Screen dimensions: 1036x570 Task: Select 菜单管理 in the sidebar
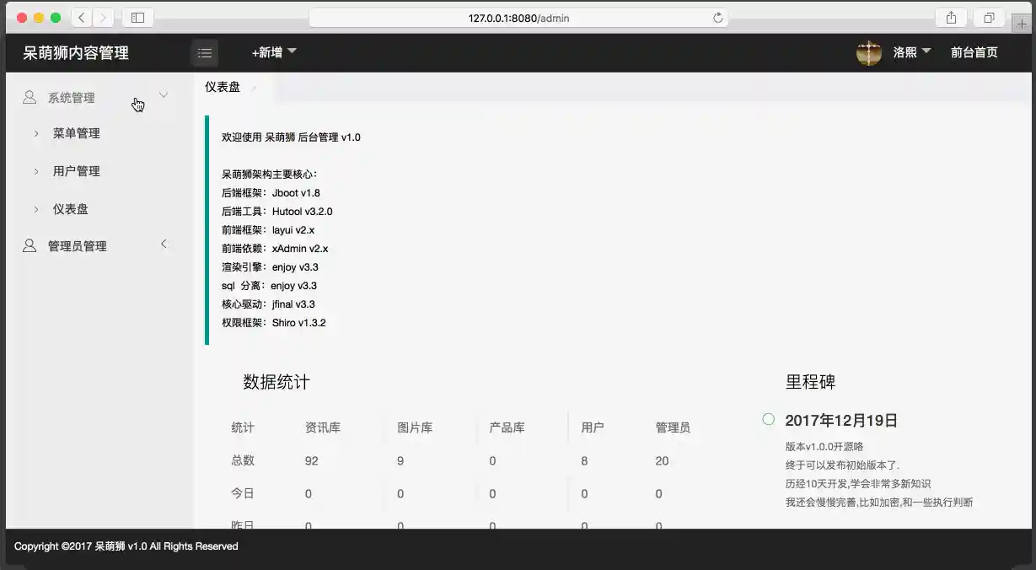click(76, 132)
